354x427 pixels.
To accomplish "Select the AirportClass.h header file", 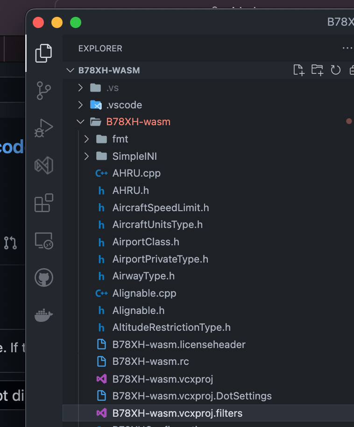I will pos(145,242).
